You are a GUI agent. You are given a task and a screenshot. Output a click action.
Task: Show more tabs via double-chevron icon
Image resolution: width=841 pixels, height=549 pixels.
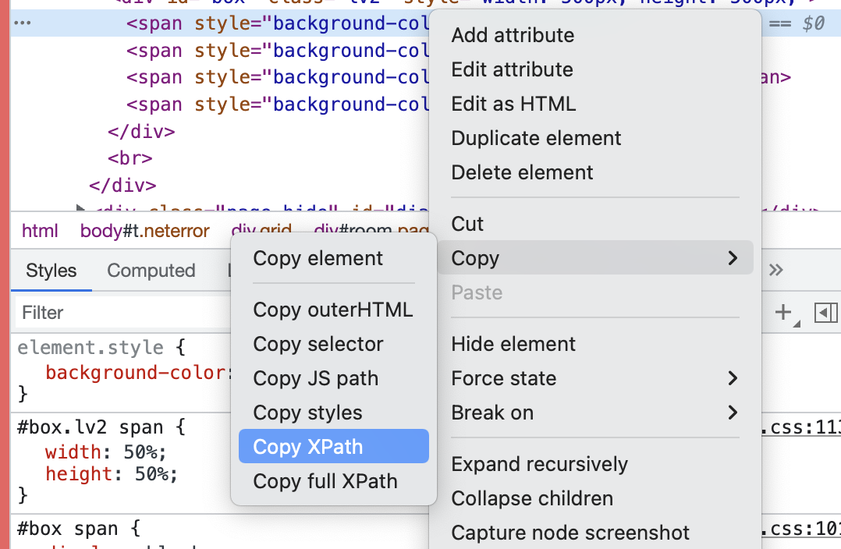pyautogui.click(x=775, y=270)
